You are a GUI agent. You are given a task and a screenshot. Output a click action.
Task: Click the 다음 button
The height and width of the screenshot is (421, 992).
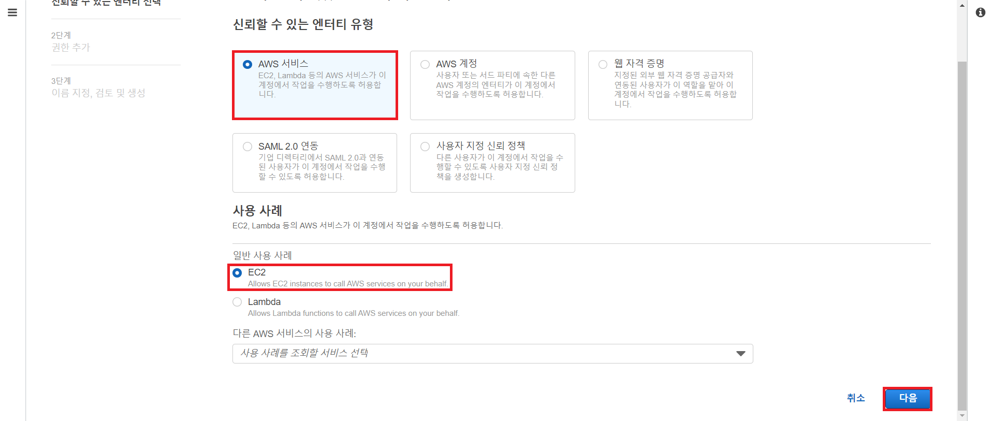(908, 399)
